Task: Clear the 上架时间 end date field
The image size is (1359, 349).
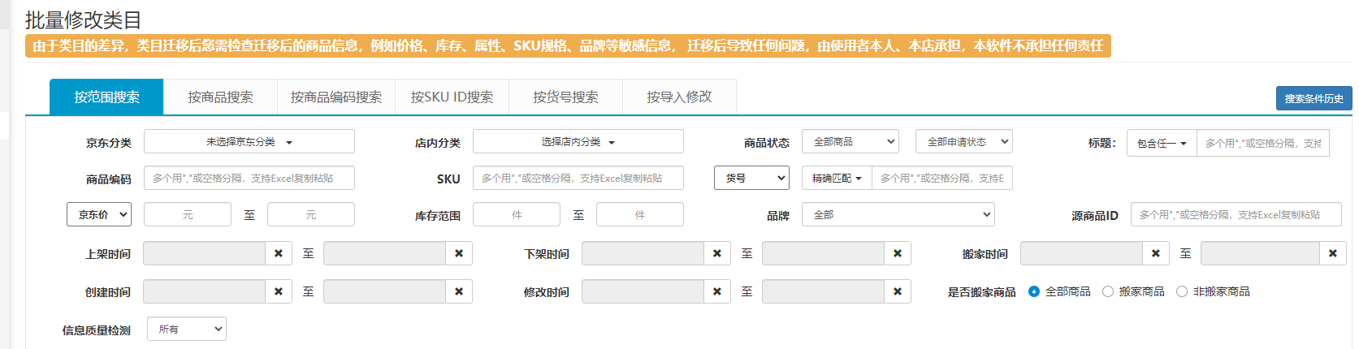Action: click(x=459, y=254)
